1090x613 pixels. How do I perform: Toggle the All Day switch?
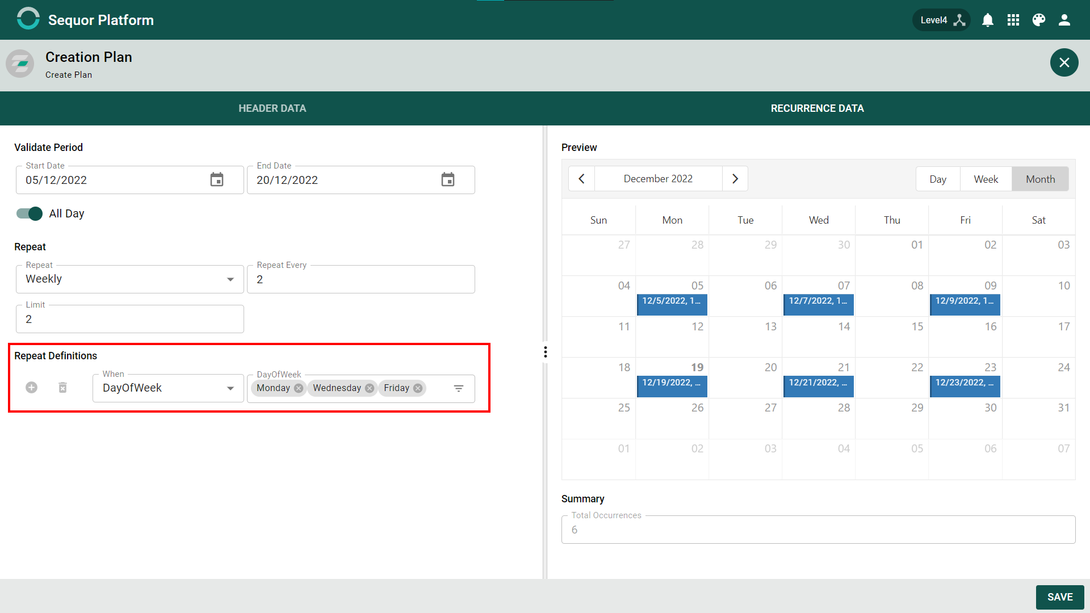30,213
